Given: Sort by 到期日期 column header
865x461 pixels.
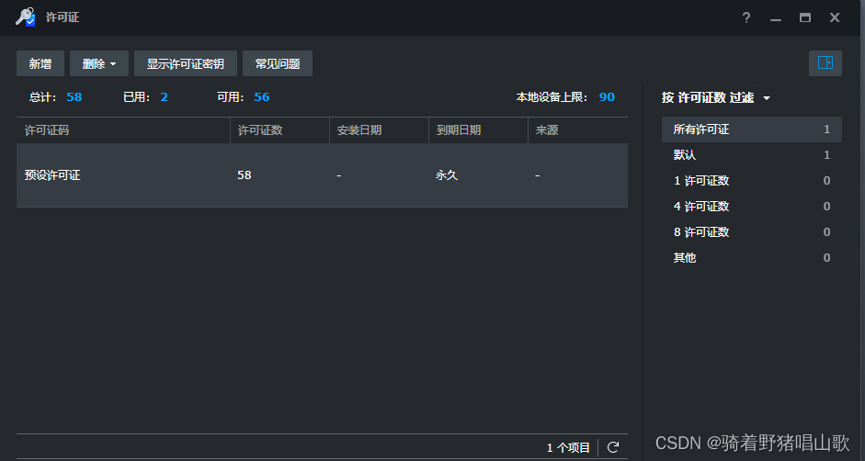Looking at the screenshot, I should (478, 130).
